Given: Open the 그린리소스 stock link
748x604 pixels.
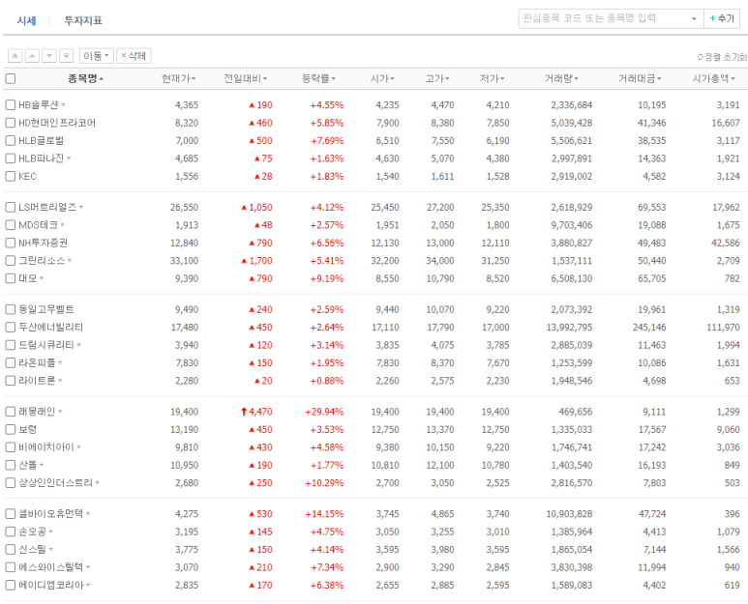Looking at the screenshot, I should (42, 261).
